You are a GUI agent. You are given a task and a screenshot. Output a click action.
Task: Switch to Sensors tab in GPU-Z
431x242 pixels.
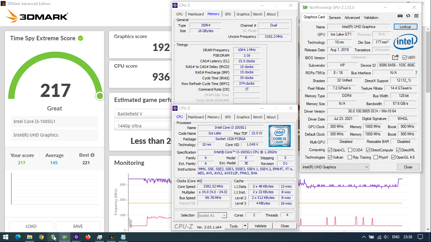pyautogui.click(x=335, y=18)
